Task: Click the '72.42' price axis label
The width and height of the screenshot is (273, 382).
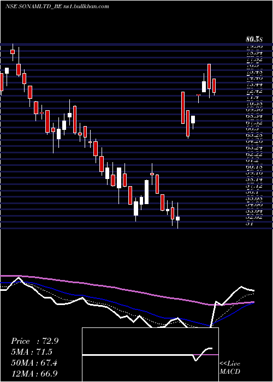Action: [254, 91]
